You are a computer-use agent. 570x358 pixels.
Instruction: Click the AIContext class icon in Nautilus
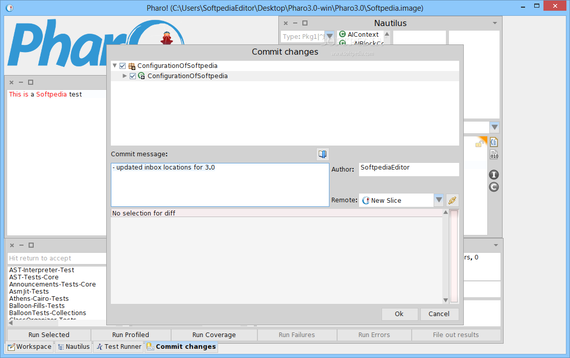pos(342,34)
